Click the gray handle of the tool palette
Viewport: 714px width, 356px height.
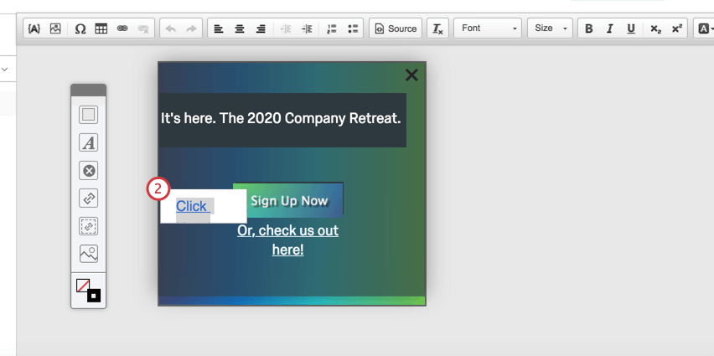coord(88,90)
